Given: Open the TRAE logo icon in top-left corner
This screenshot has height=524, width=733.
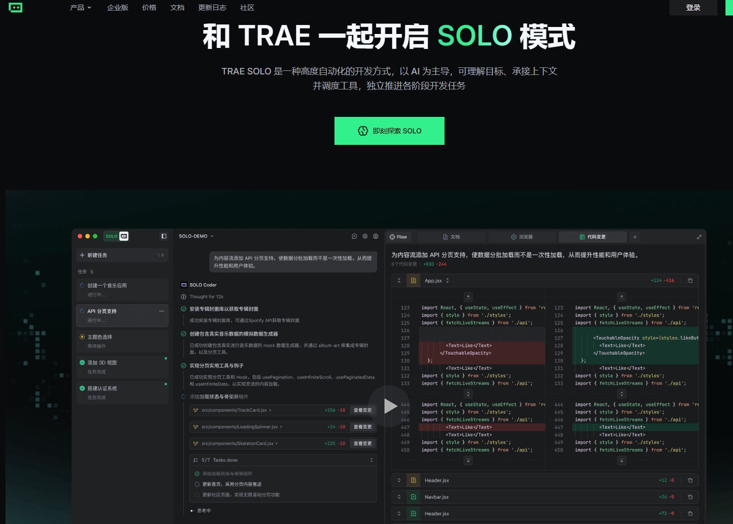Looking at the screenshot, I should [x=15, y=7].
